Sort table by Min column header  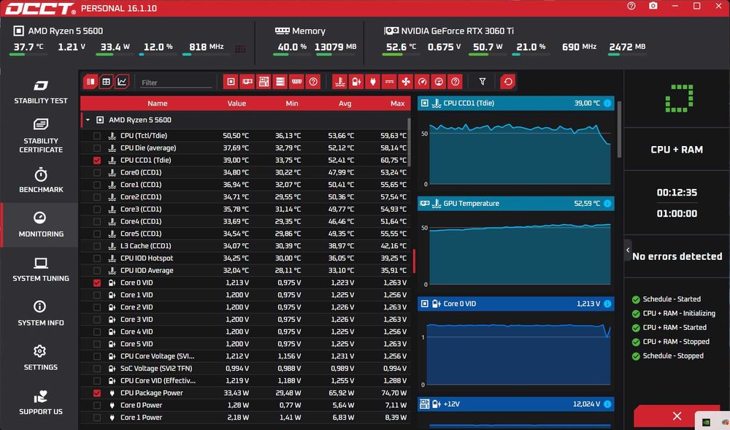coord(292,104)
